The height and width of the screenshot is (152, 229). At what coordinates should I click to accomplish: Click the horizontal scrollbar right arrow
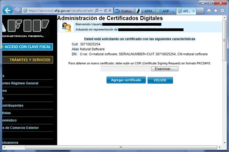(x=220, y=147)
